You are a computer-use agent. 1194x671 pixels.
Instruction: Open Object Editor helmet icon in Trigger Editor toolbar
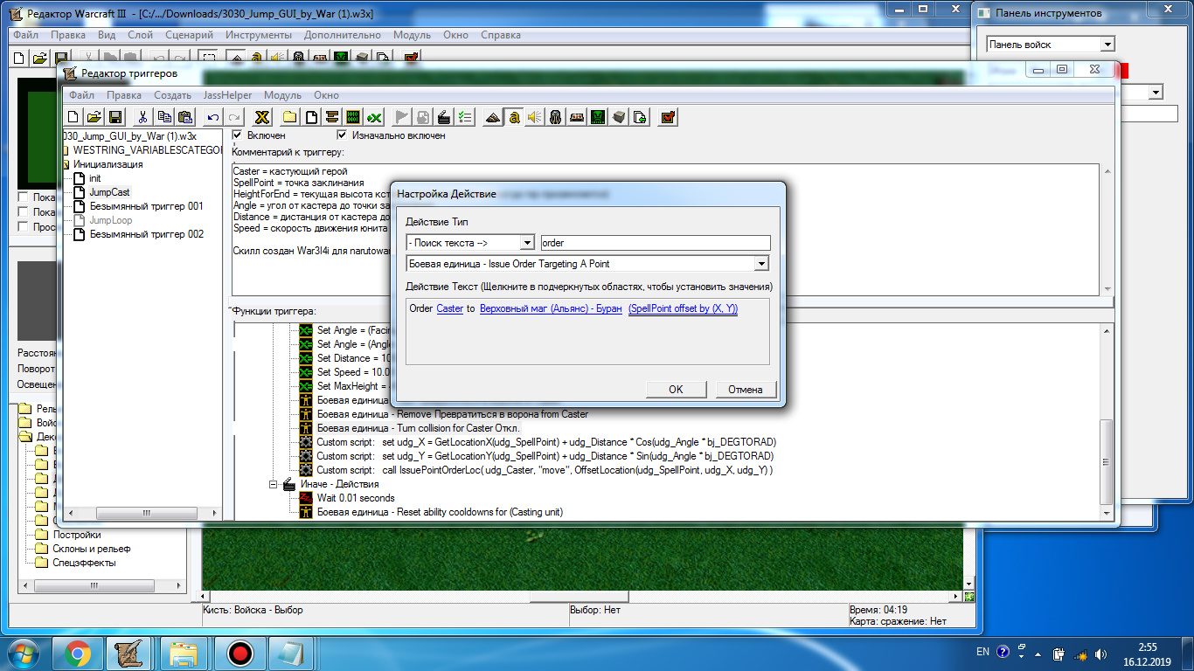pos(556,117)
